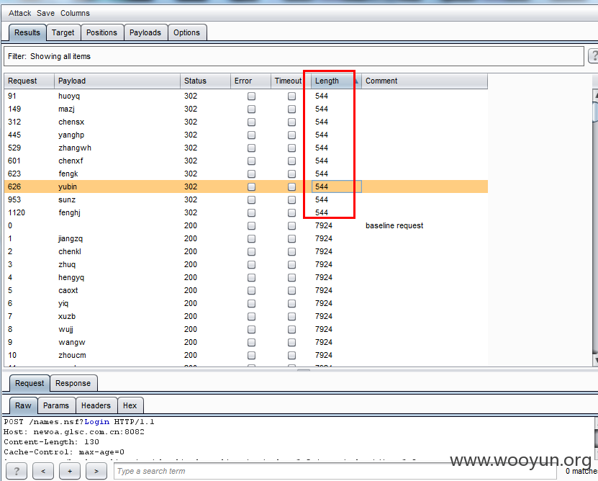Screen dimensions: 598x481
Task: Tick Error checkbox for baseline request row
Action: [x=251, y=225]
